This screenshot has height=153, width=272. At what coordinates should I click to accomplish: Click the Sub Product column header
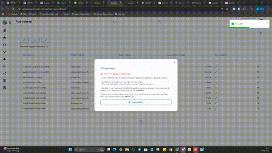click(x=125, y=55)
